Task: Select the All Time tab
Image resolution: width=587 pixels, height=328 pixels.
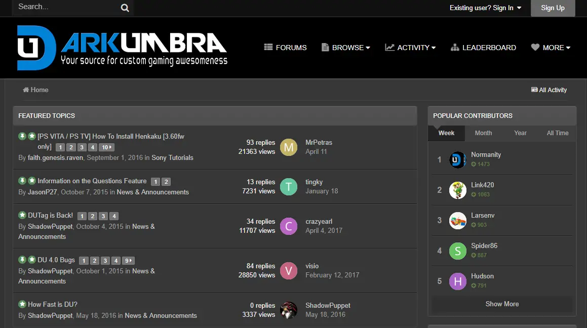Action: pos(558,133)
